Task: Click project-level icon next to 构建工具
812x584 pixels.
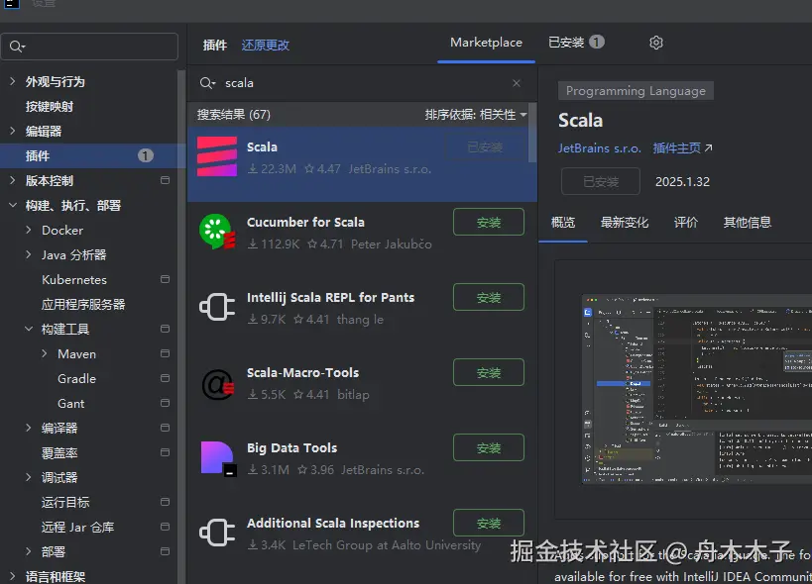Action: click(x=166, y=329)
